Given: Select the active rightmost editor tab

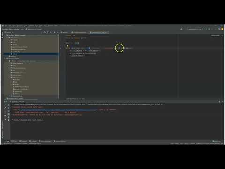Looking at the screenshot, I should [99, 32].
